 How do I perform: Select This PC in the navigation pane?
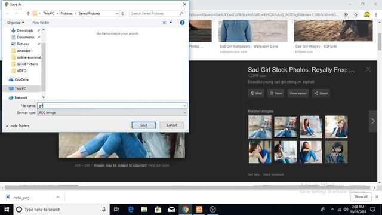20,88
